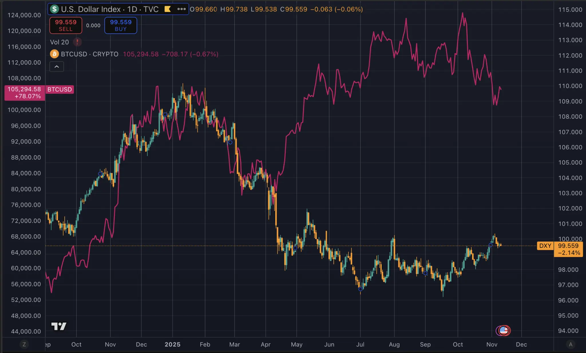The height and width of the screenshot is (353, 586).
Task: Click the green dollar sign symbol icon
Action: pyautogui.click(x=54, y=9)
